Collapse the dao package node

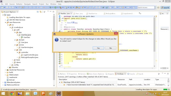point(15,32)
